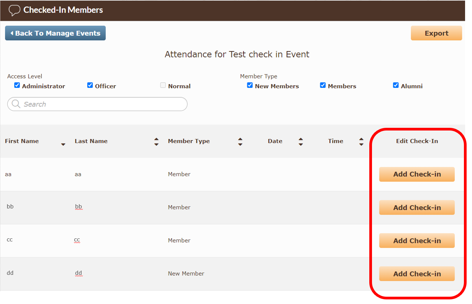
Task: Add check-in for member aa
Action: tap(417, 174)
